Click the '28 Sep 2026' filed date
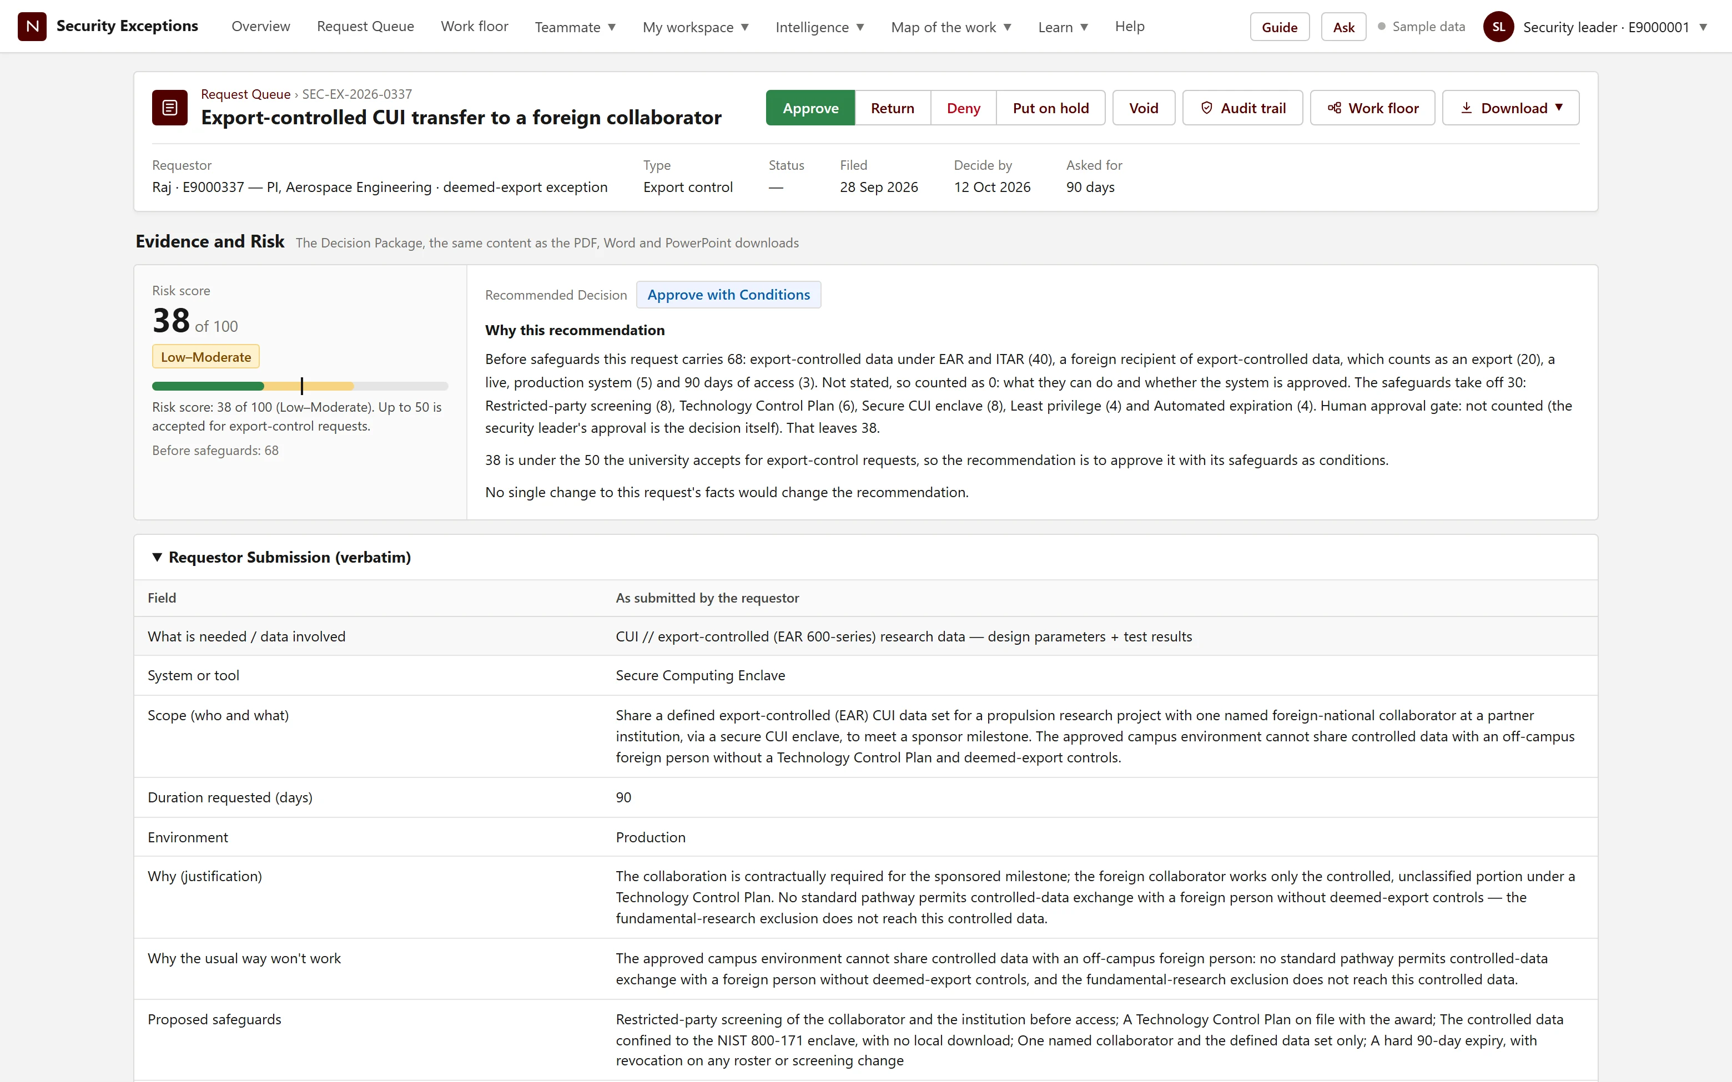 tap(879, 187)
